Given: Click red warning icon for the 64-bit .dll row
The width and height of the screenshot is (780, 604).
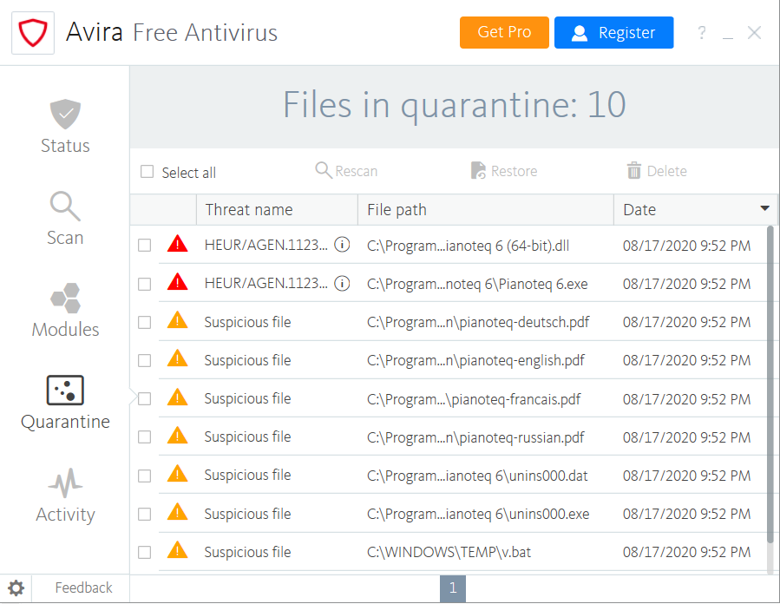Looking at the screenshot, I should tap(178, 244).
